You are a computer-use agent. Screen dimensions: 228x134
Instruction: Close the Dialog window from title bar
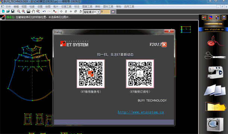(169, 31)
